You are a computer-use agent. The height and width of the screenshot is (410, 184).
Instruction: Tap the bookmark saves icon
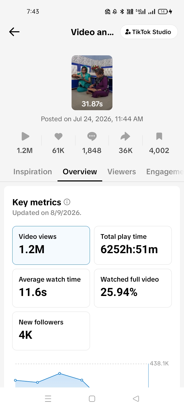pos(159,136)
